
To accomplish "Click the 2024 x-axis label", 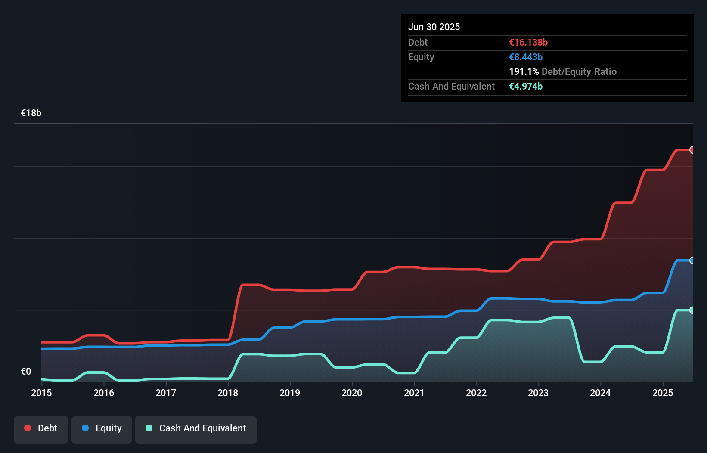I will click(600, 393).
